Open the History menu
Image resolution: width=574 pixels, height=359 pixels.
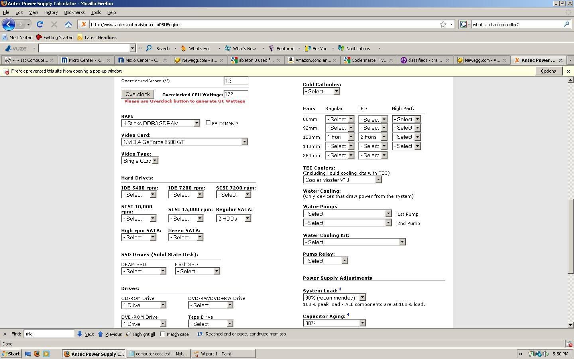(51, 12)
